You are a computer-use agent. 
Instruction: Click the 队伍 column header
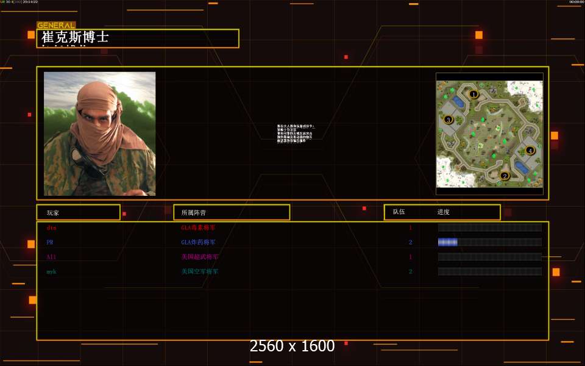[399, 212]
